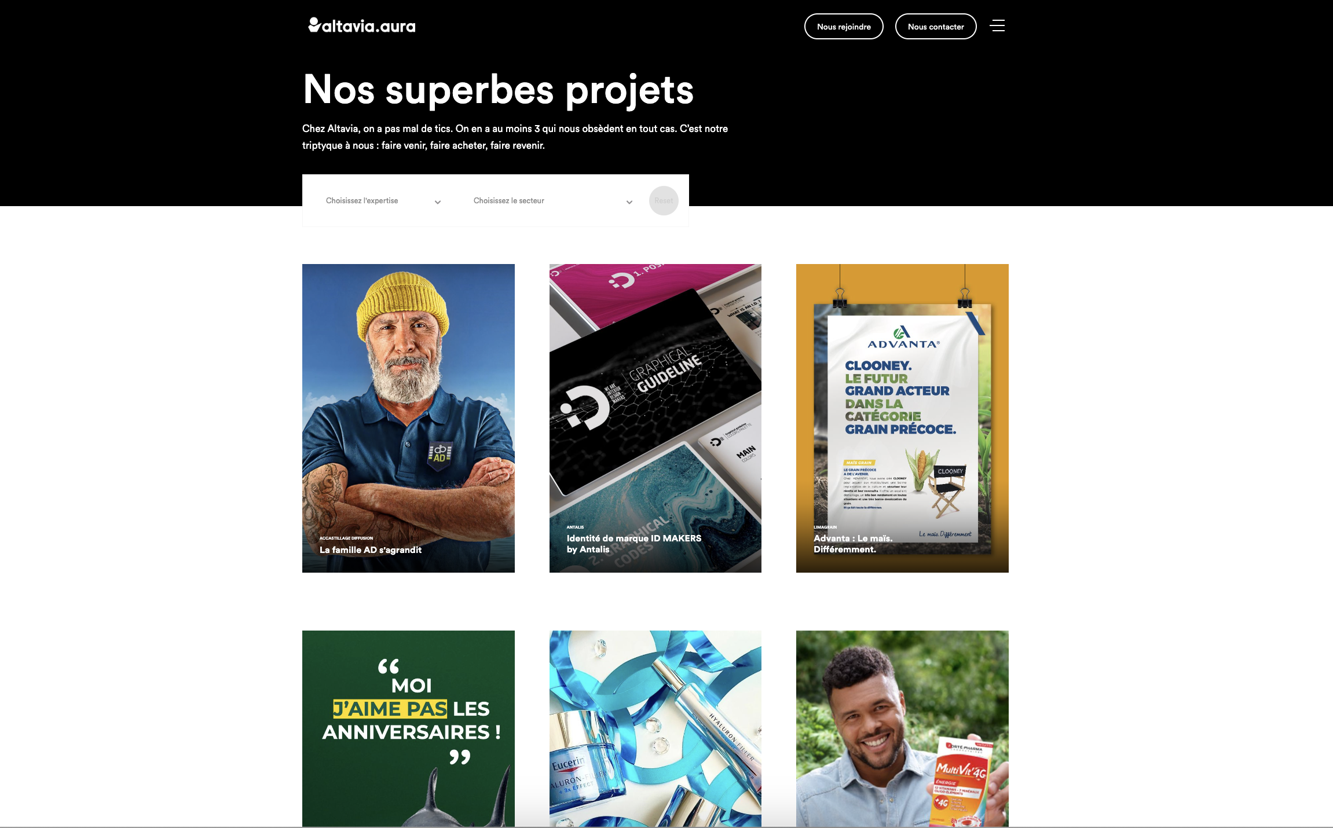Open Advanta Le maïs Différemment project

coord(902,418)
